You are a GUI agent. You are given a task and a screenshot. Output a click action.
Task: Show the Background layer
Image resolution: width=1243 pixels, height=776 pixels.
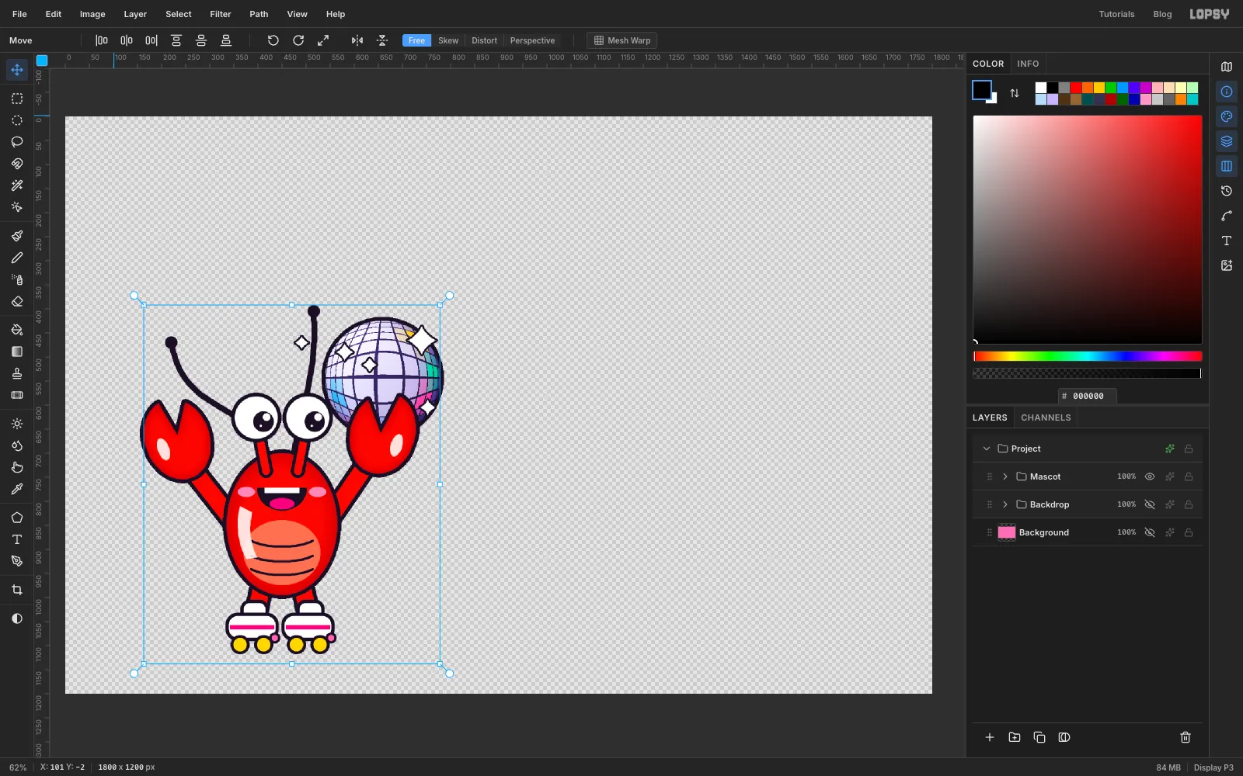pyautogui.click(x=1150, y=532)
